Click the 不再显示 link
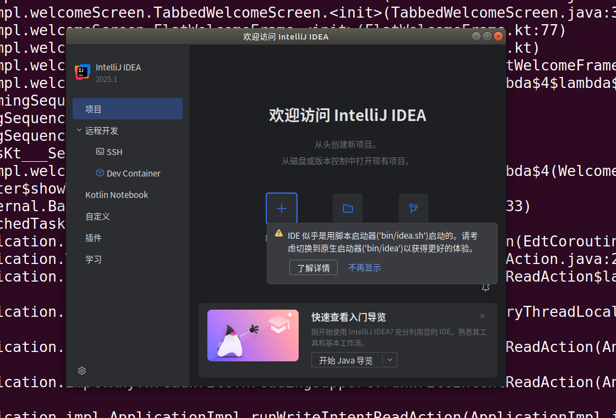The height and width of the screenshot is (418, 616). [x=364, y=268]
